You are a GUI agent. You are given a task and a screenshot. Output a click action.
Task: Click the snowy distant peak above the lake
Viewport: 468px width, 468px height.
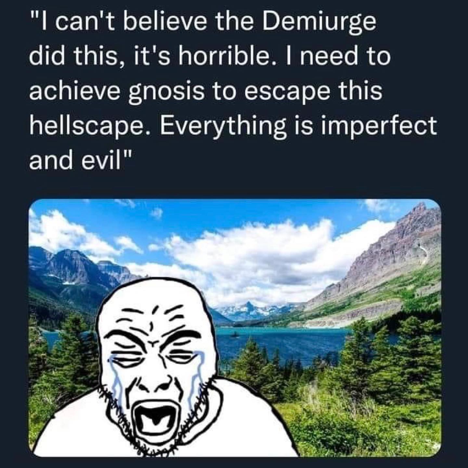point(249,310)
